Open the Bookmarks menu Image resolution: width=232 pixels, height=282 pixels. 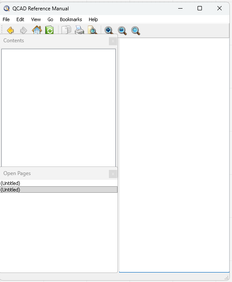71,19
